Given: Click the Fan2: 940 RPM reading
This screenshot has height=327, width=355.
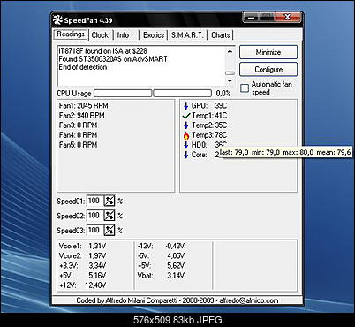Looking at the screenshot, I should (82, 116).
